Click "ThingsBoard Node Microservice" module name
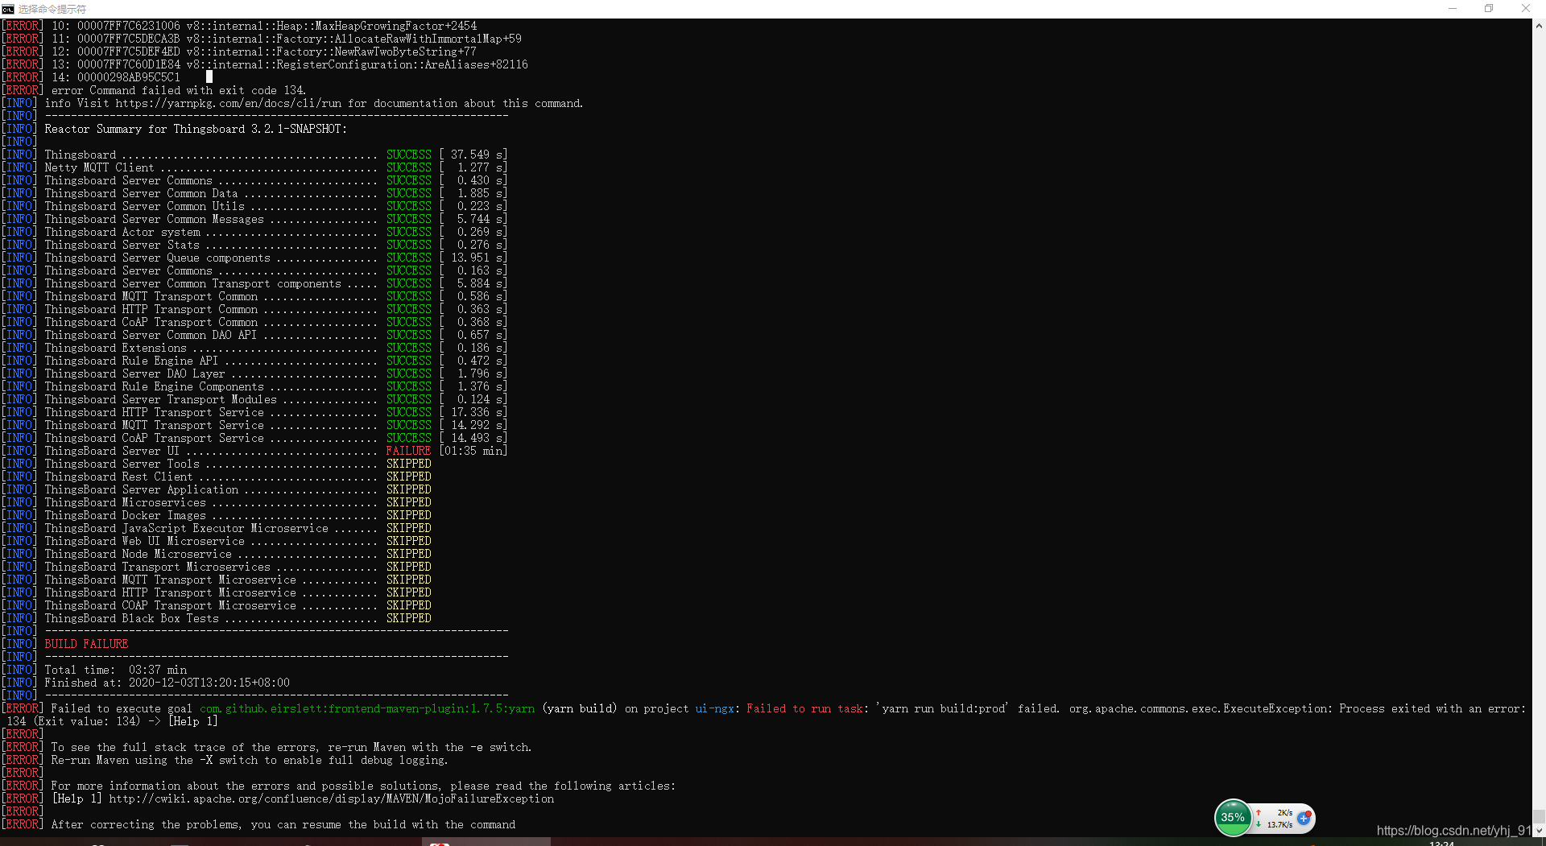 (138, 554)
